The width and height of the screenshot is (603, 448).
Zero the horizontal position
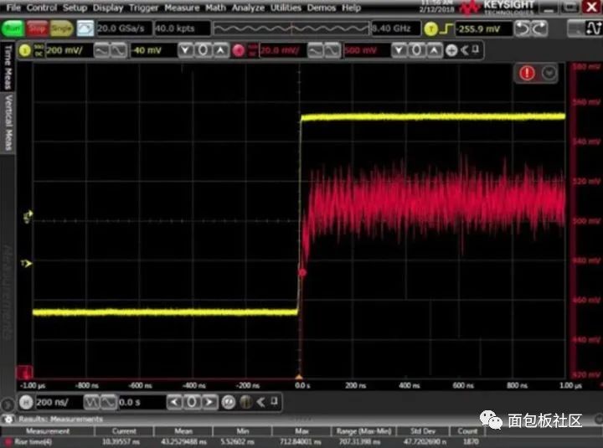192,402
